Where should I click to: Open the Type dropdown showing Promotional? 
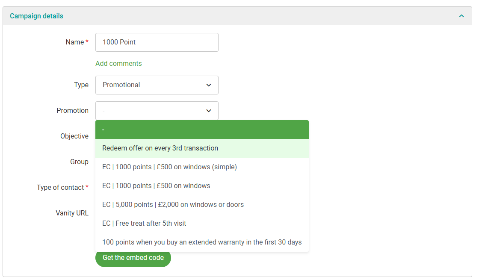(x=157, y=85)
